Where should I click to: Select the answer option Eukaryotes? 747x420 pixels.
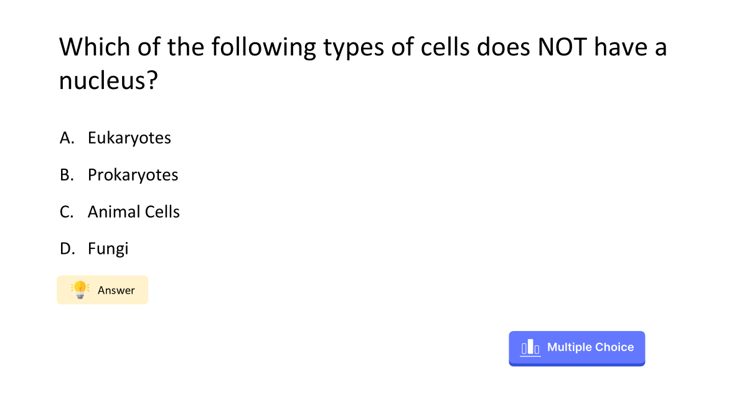pyautogui.click(x=129, y=138)
